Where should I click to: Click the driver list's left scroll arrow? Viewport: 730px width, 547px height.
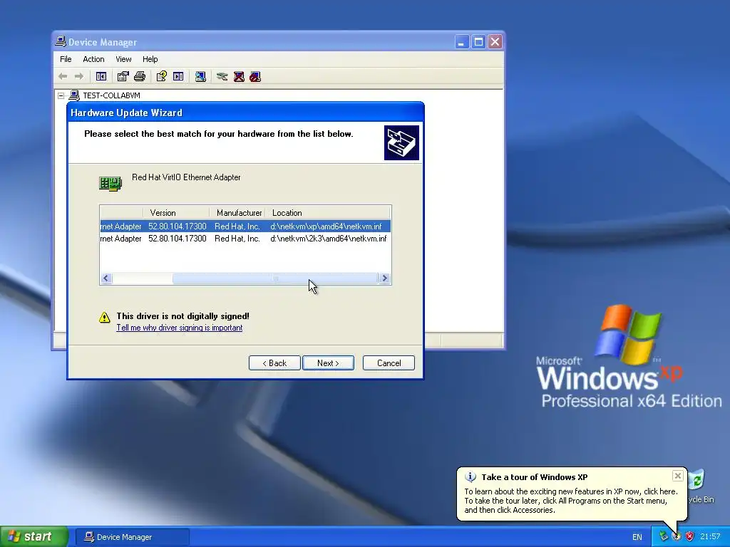pyautogui.click(x=106, y=278)
